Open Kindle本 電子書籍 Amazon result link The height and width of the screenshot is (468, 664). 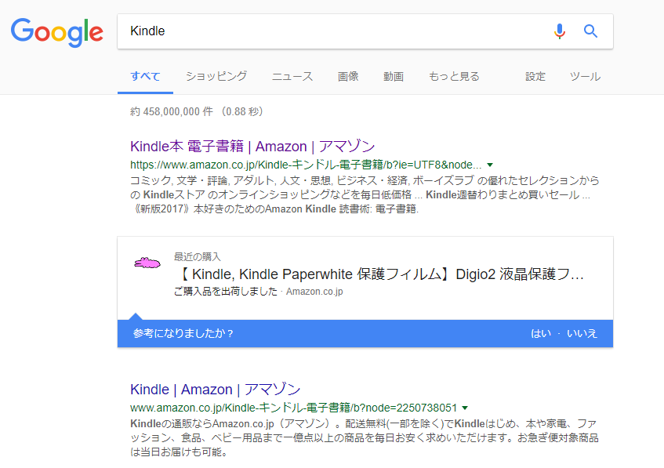pos(252,147)
